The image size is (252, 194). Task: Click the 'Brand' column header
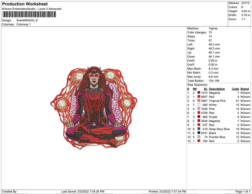coord(245,89)
